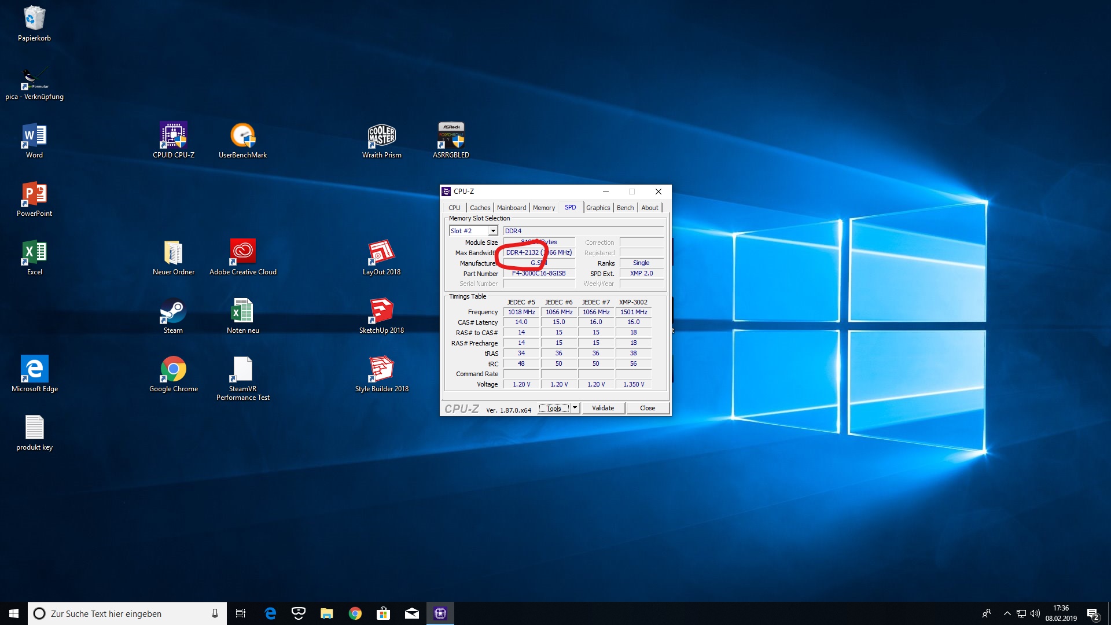This screenshot has width=1111, height=625.
Task: Select the Google Chrome desktop shortcut
Action: pyautogui.click(x=173, y=374)
